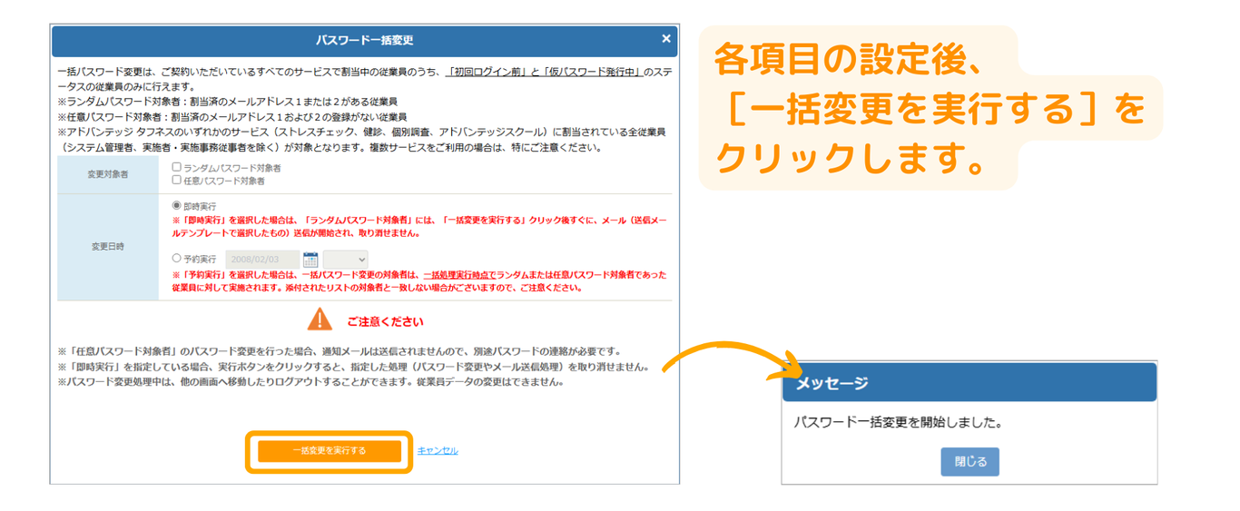This screenshot has height=511, width=1240.
Task: Click the パスワード一括変更 title bar
Action: 364,41
